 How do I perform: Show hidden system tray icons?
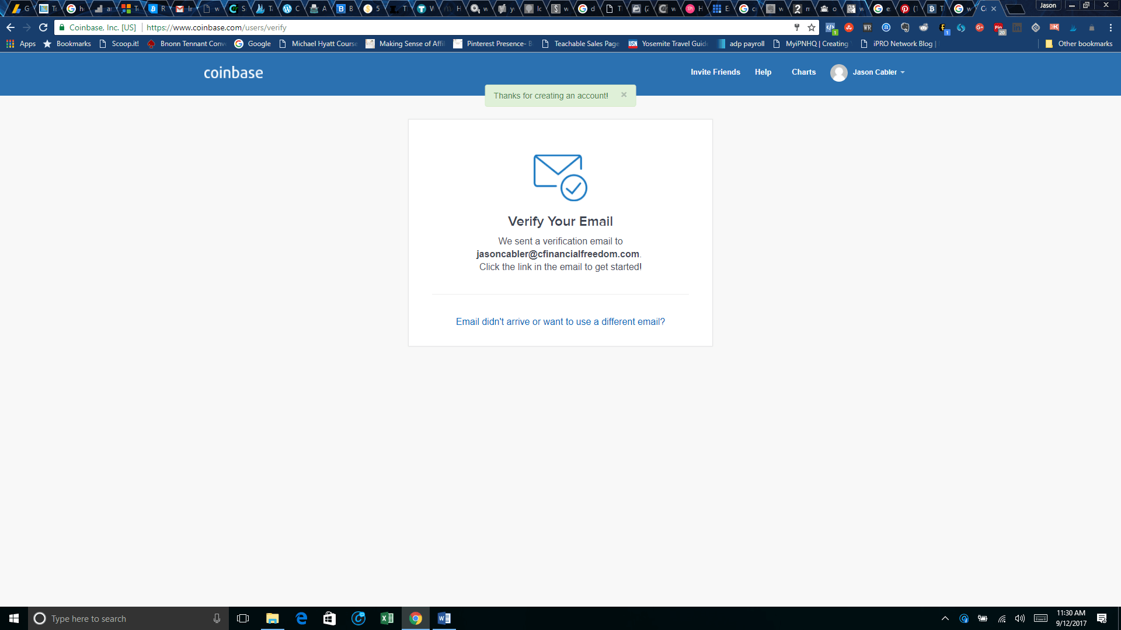click(945, 618)
